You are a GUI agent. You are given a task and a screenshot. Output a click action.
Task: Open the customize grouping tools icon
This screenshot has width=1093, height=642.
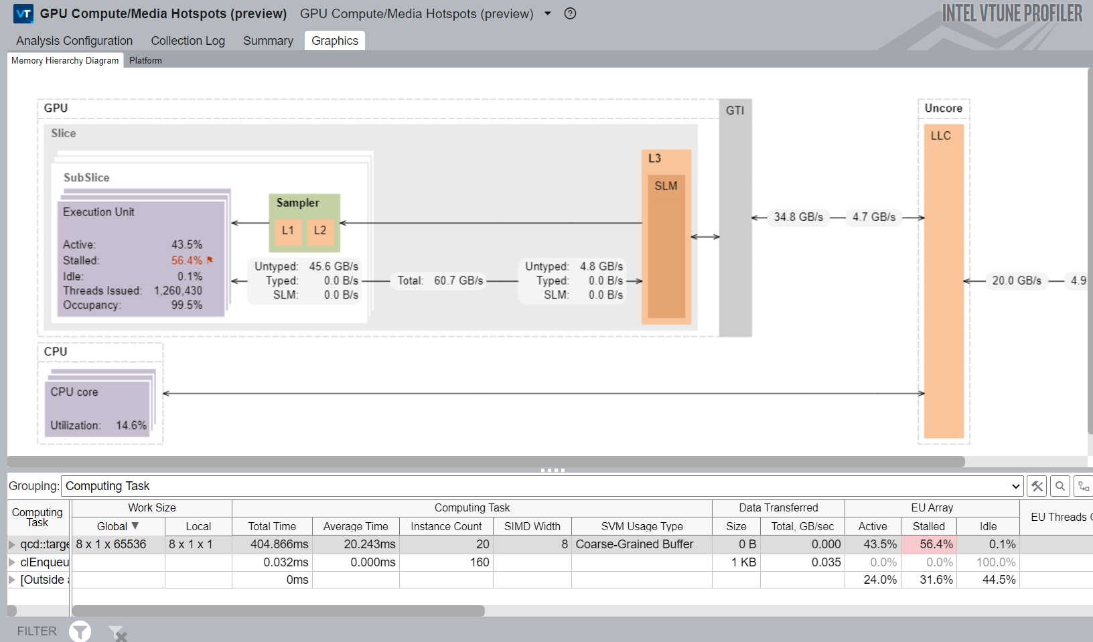1037,486
